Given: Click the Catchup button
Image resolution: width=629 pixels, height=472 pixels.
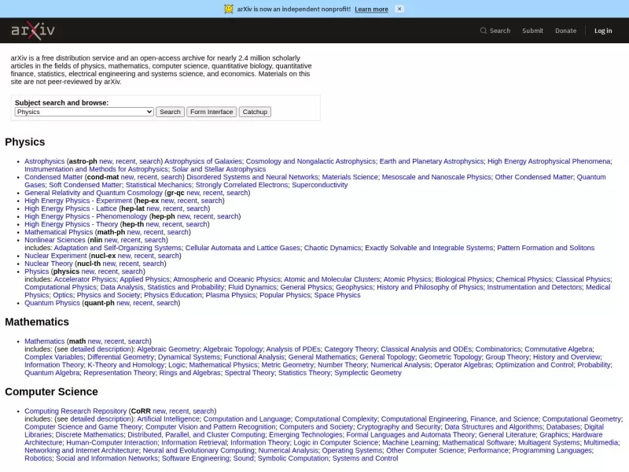Looking at the screenshot, I should tap(255, 112).
